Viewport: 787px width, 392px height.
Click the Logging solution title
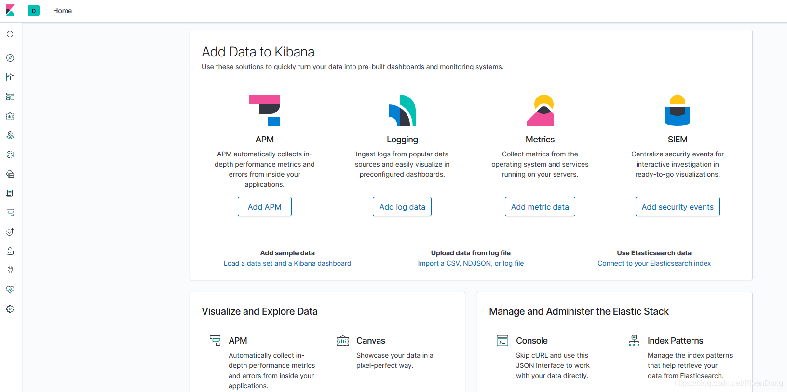tap(402, 140)
